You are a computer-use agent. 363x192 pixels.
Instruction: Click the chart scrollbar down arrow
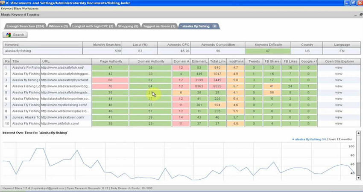(358, 177)
